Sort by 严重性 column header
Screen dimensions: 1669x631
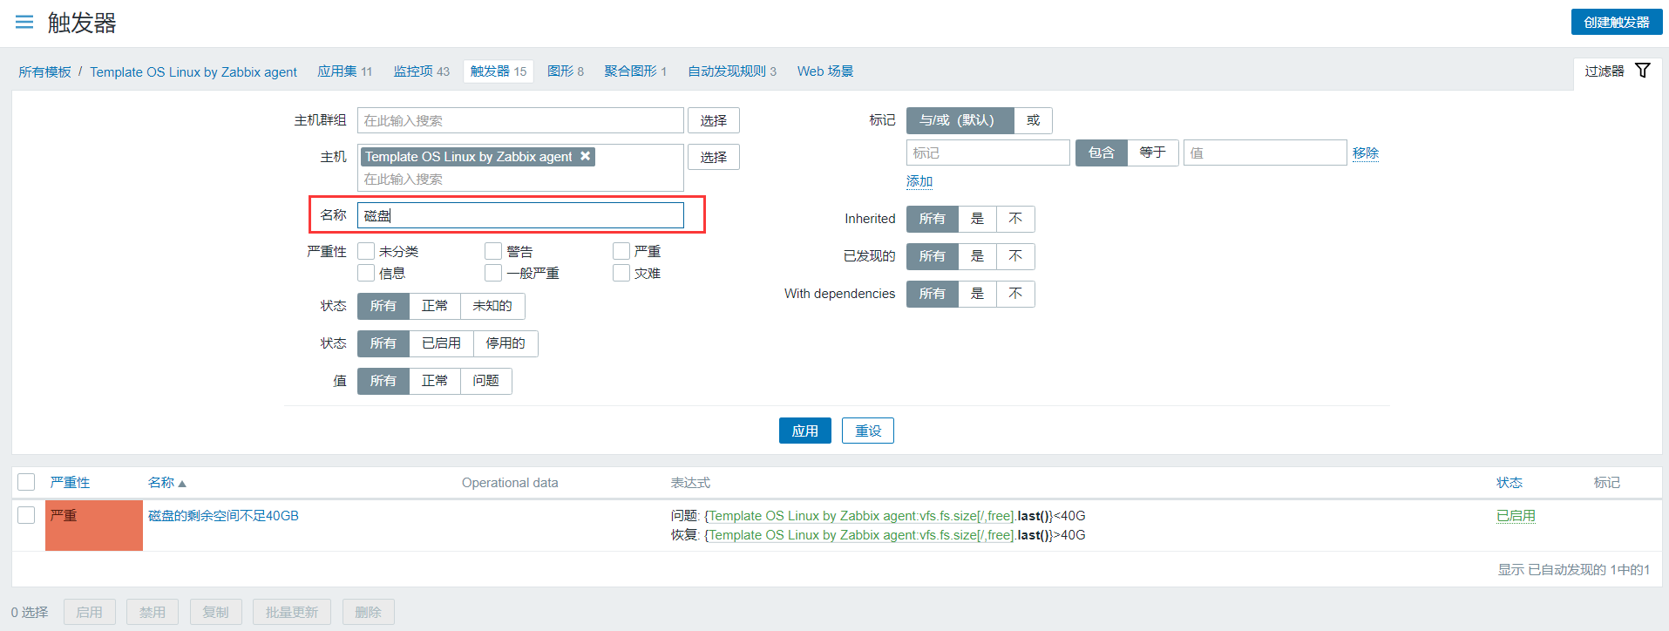(70, 483)
